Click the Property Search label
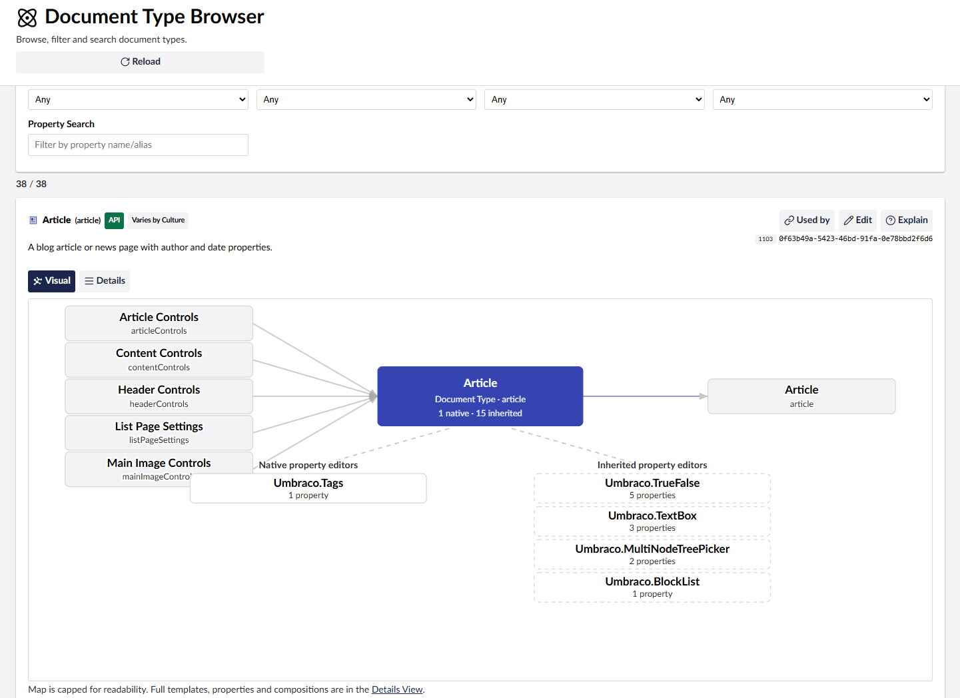 61,124
